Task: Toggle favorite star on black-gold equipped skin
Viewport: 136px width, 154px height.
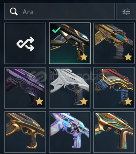Action: (x=84, y=57)
